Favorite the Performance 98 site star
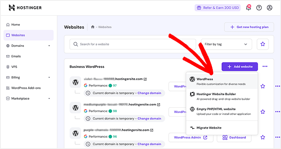Viewport: 281px width, 149px height. point(263,112)
